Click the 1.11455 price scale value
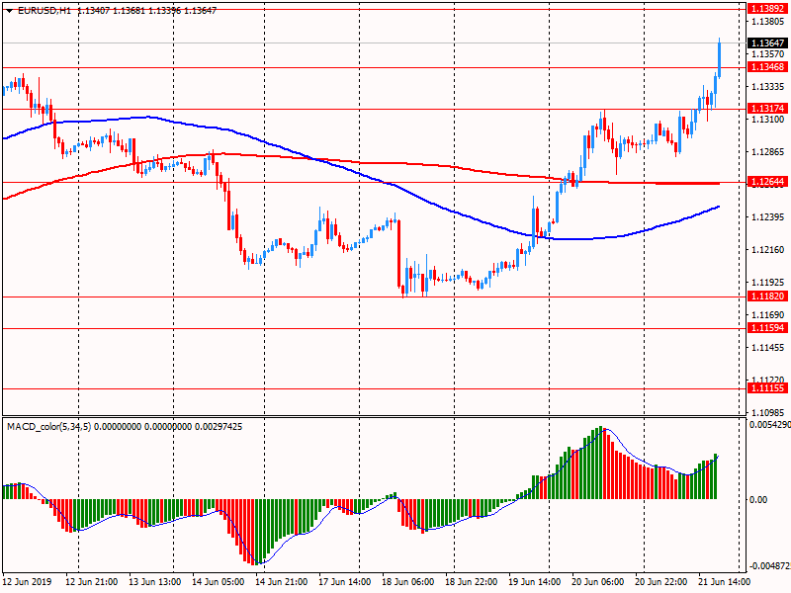 tap(768, 348)
